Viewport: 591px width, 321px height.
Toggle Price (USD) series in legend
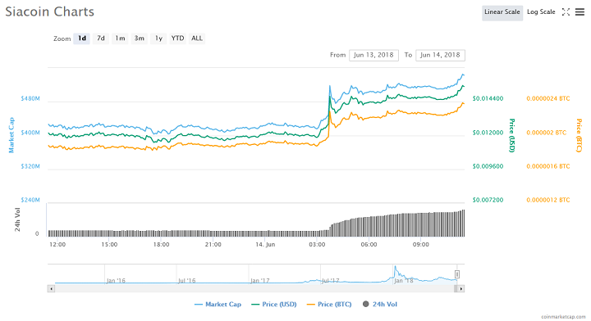273,305
